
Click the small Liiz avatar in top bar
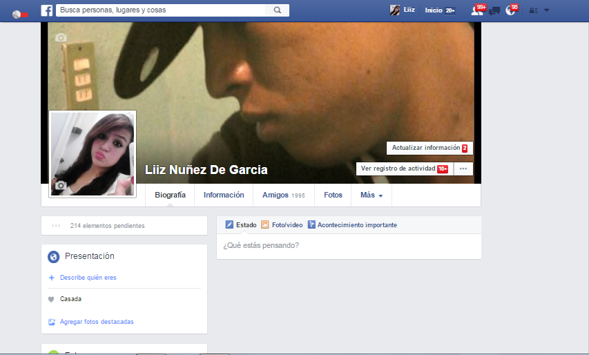click(x=395, y=10)
